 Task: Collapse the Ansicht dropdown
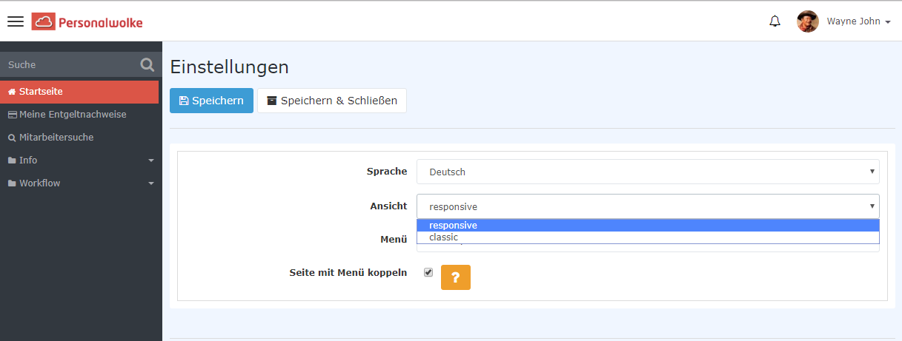647,206
